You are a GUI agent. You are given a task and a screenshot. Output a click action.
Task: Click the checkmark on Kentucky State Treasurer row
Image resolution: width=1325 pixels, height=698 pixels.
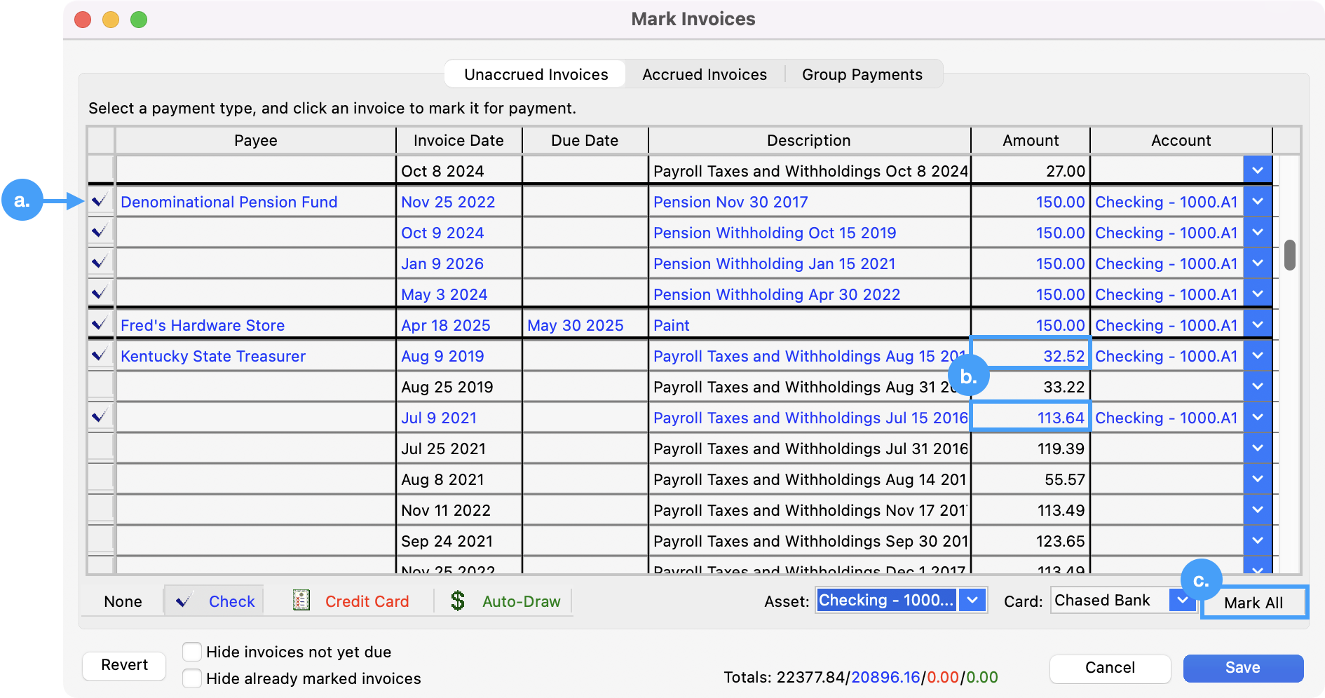(100, 355)
